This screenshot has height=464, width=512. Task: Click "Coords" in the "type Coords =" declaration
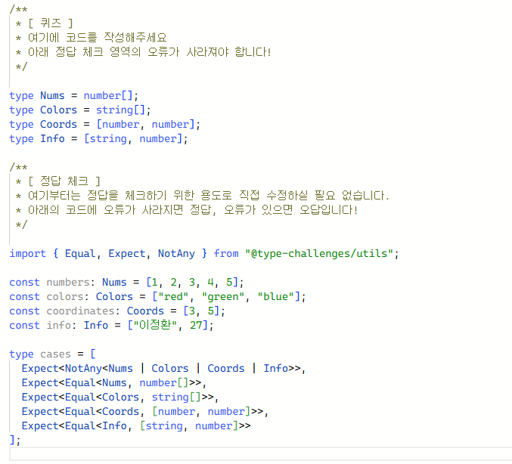point(58,125)
